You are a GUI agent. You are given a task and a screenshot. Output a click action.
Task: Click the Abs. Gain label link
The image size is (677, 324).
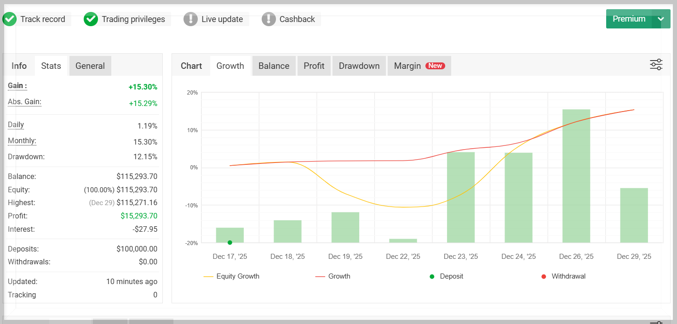tap(24, 102)
